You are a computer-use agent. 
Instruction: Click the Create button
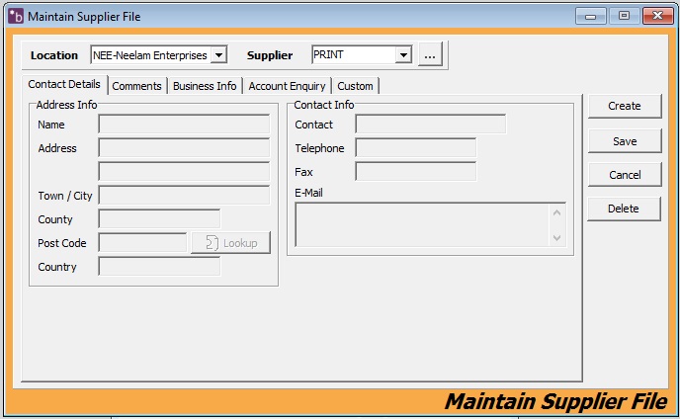[625, 106]
